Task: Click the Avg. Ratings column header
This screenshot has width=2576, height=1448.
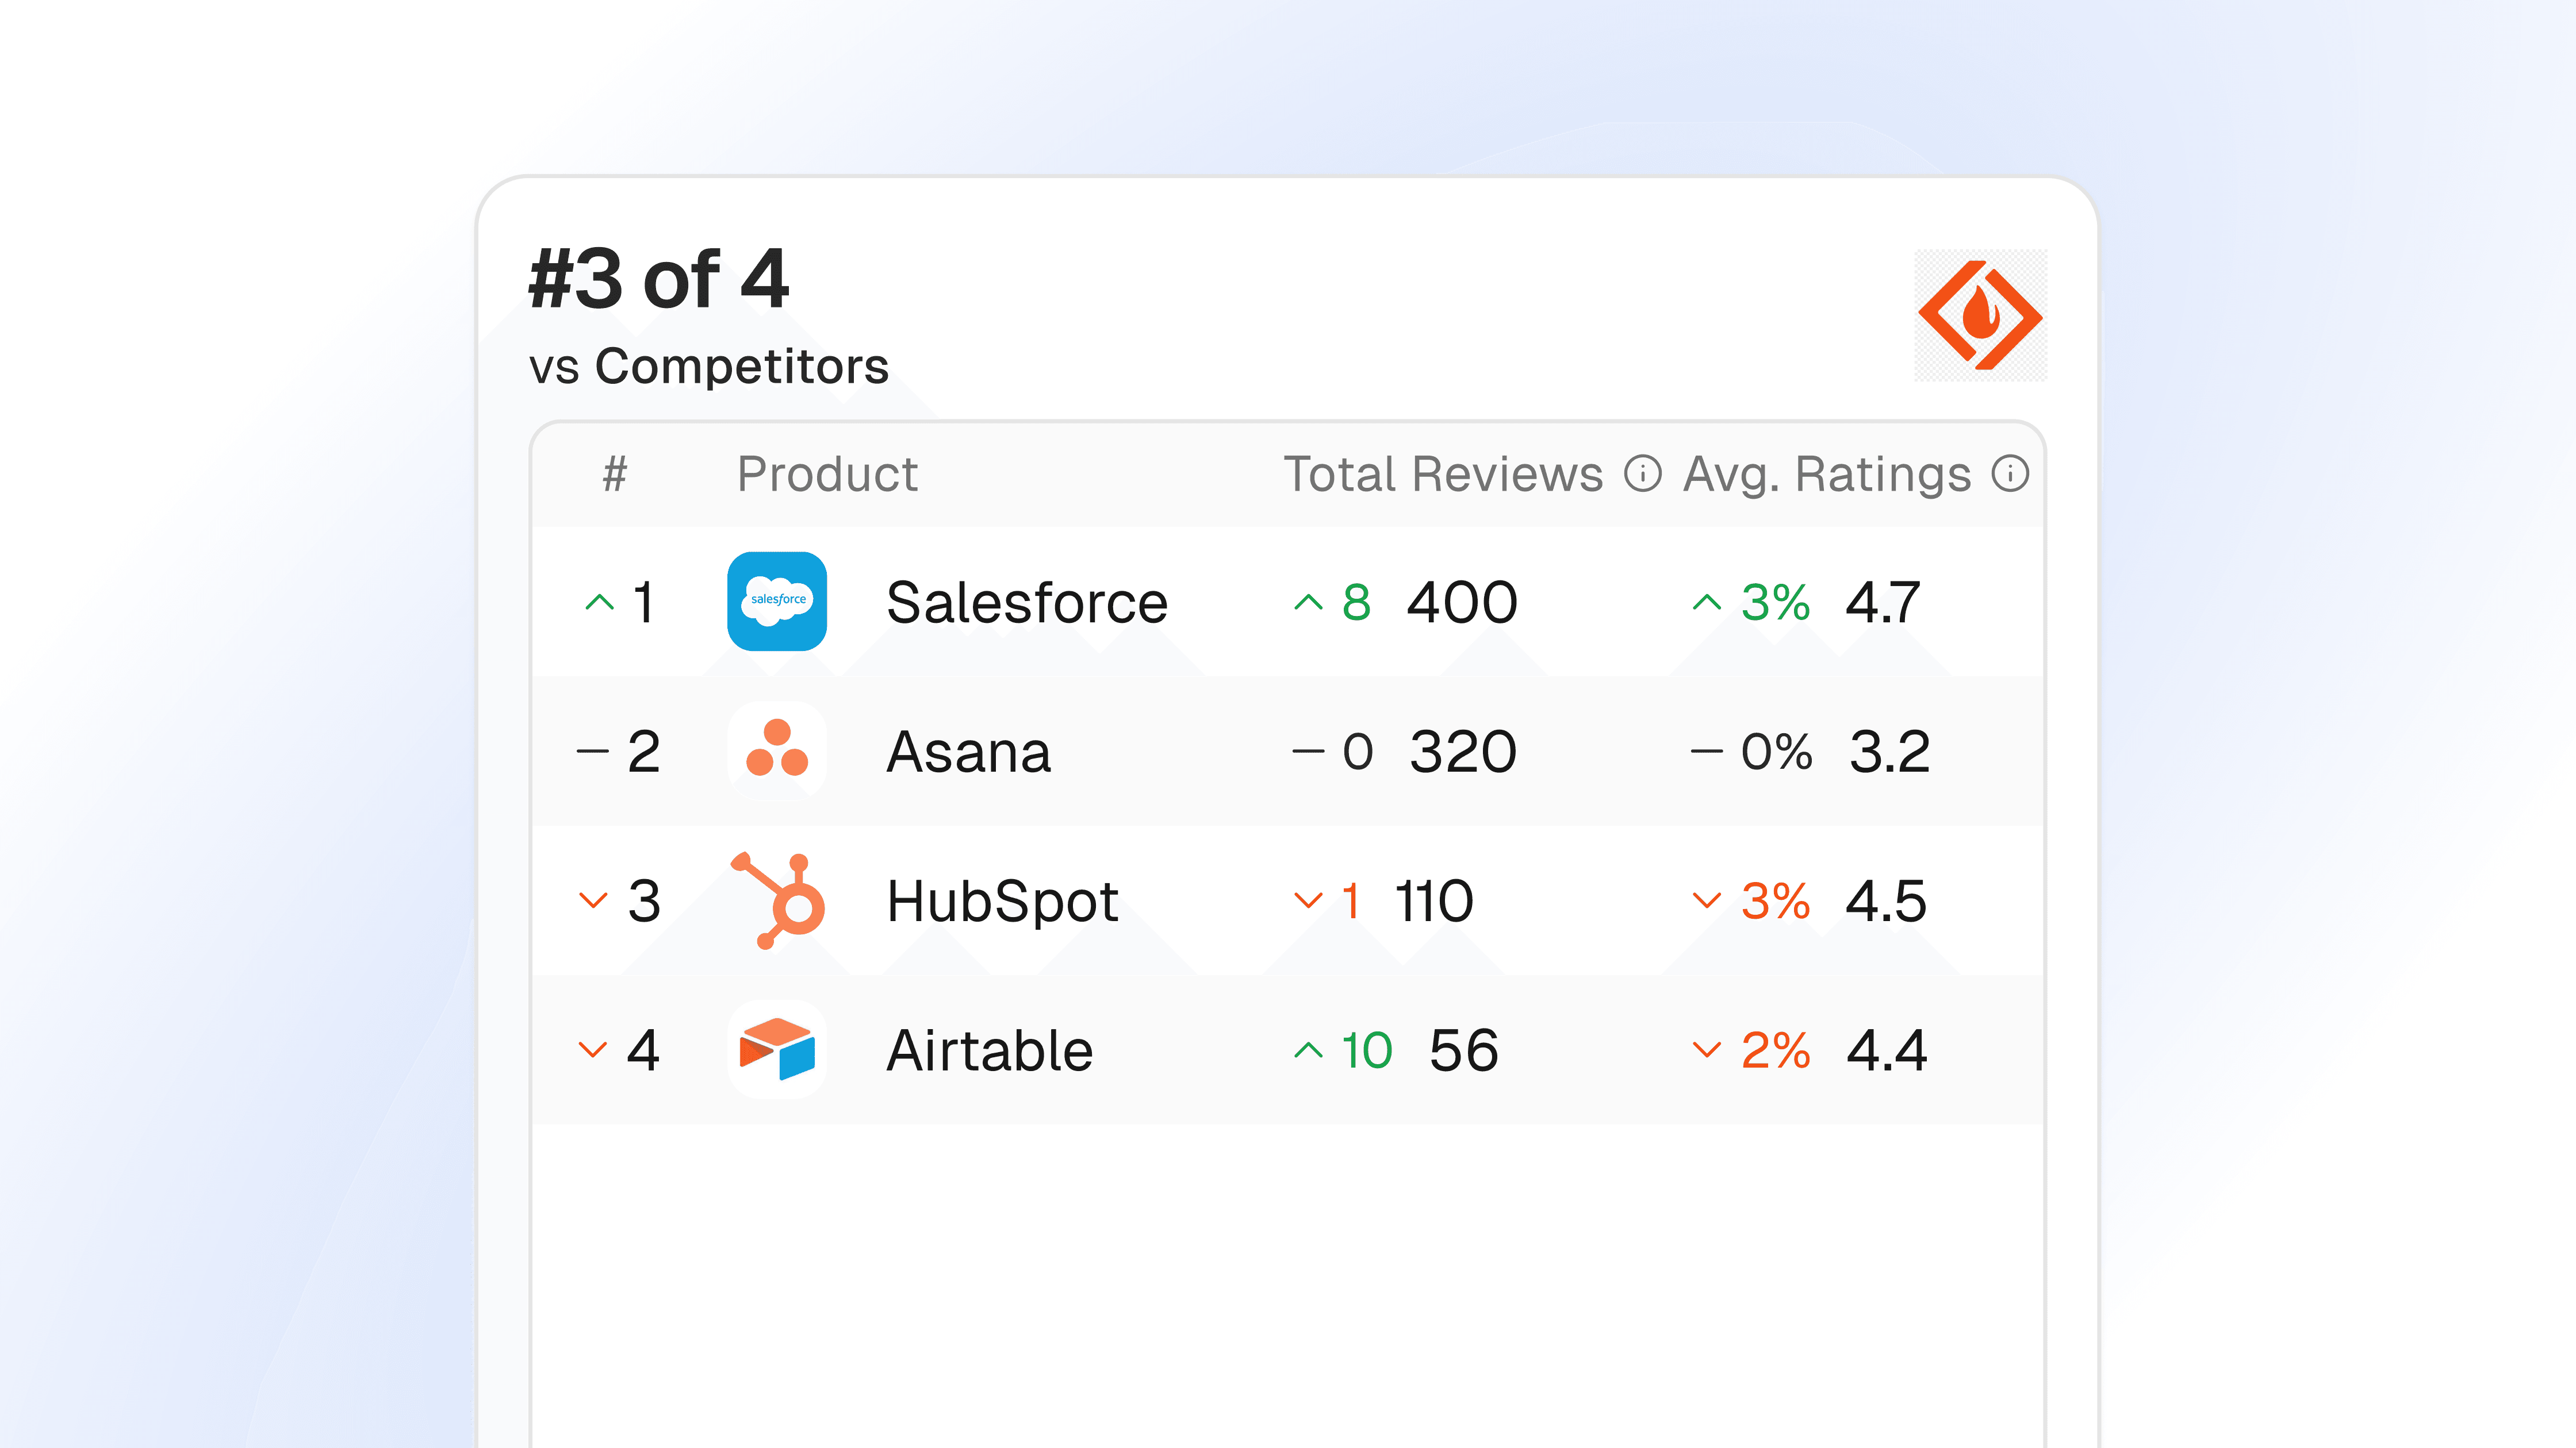Action: [x=1827, y=473]
